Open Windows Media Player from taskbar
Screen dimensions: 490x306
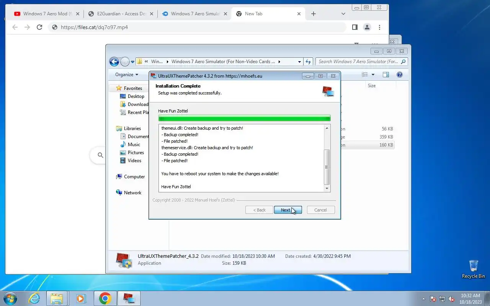coord(81,298)
